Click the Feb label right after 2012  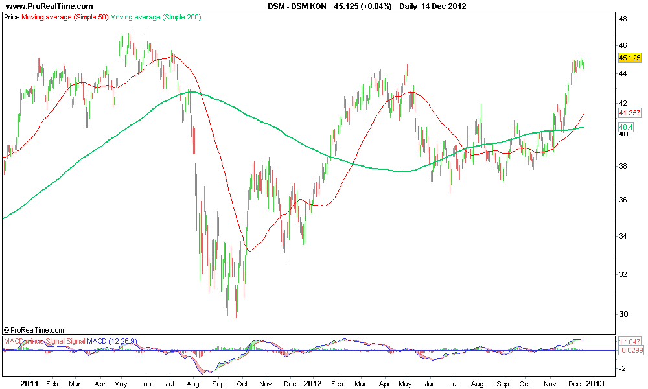[x=337, y=384]
